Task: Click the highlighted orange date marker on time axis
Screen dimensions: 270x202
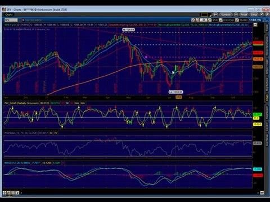Action: point(178,97)
